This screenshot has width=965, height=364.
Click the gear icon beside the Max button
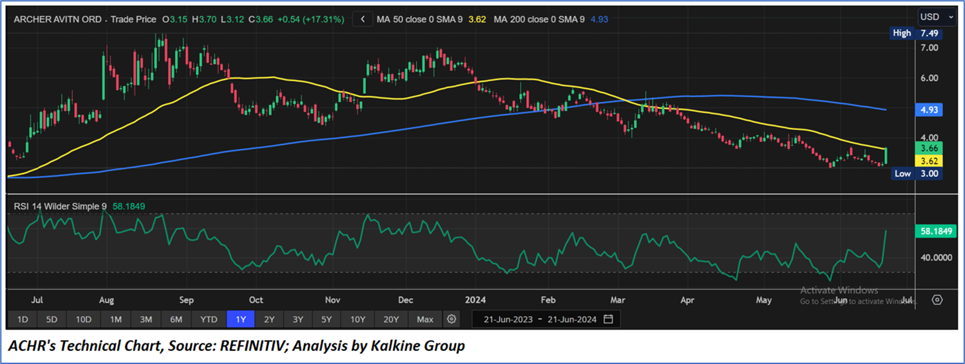pos(451,319)
